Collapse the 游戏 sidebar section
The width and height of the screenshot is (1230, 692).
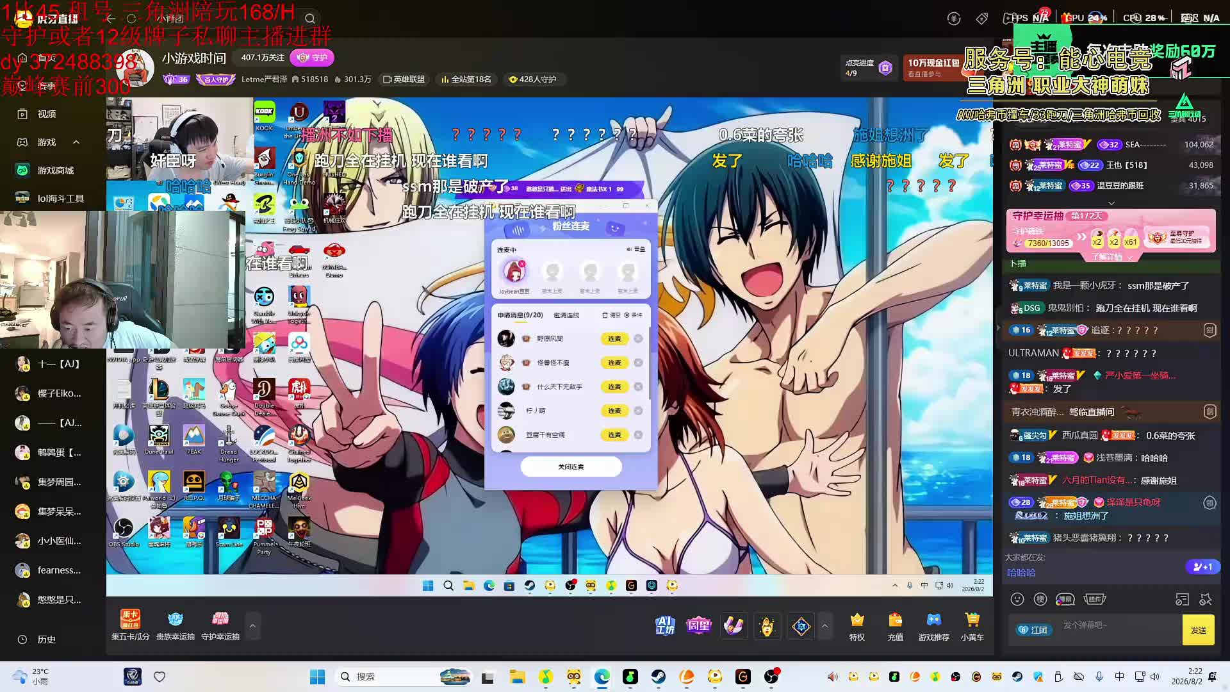76,142
